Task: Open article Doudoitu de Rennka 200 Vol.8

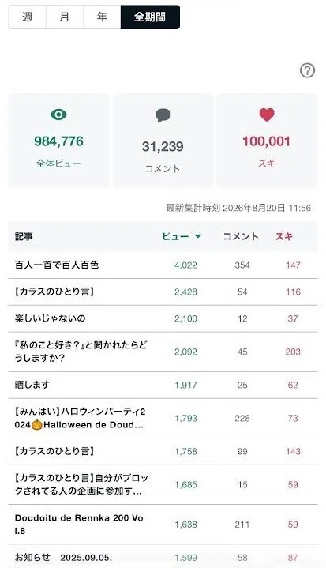Action: pyautogui.click(x=79, y=525)
